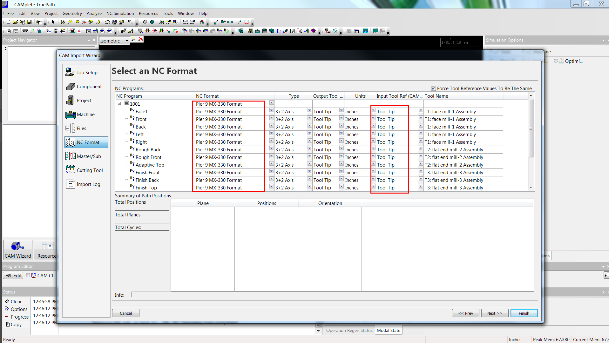Click the PROP toolbar icon

point(162,22)
